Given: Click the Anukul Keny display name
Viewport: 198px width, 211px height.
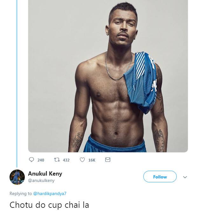Looking at the screenshot, I should point(45,174).
